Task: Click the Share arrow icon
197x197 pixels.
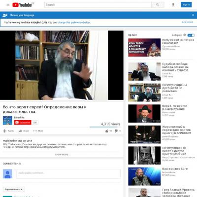Action: tap(20, 131)
